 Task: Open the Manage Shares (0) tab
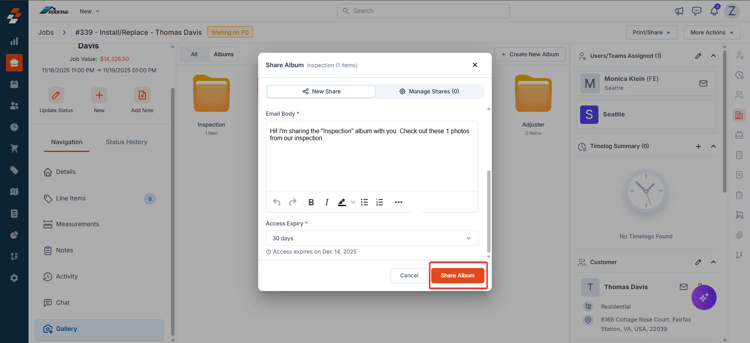(429, 91)
